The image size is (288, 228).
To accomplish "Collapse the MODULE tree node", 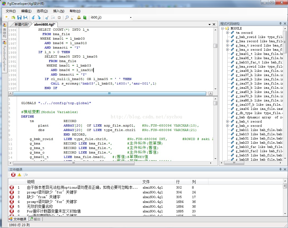I will (223, 28).
